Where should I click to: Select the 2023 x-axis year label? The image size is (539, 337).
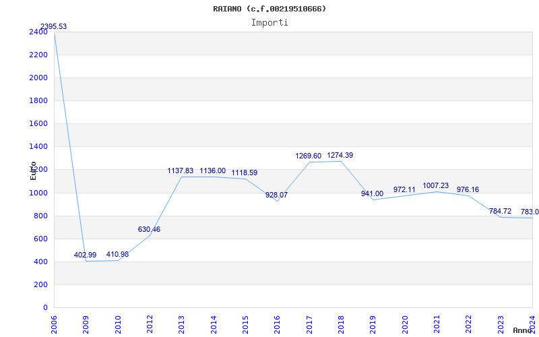pos(501,324)
